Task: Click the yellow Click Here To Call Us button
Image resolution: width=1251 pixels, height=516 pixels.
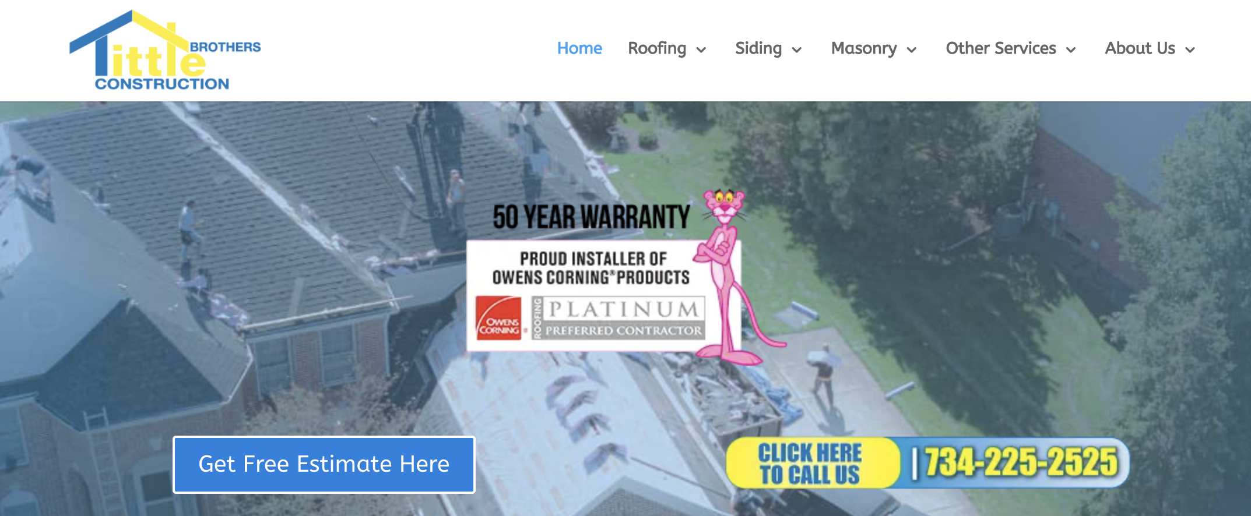Action: [813, 463]
